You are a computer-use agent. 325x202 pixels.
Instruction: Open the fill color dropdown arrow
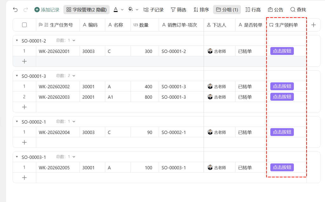[137, 10]
